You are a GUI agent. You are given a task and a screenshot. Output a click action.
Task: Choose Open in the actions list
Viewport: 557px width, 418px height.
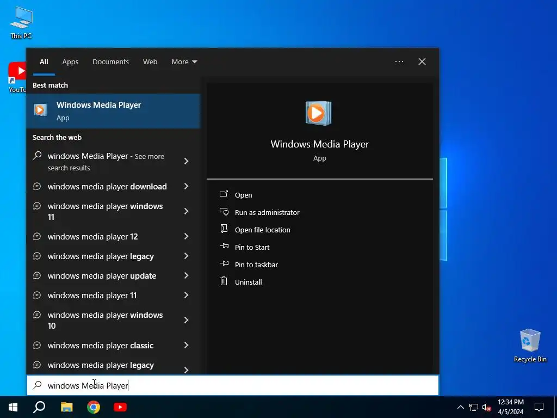[243, 195]
